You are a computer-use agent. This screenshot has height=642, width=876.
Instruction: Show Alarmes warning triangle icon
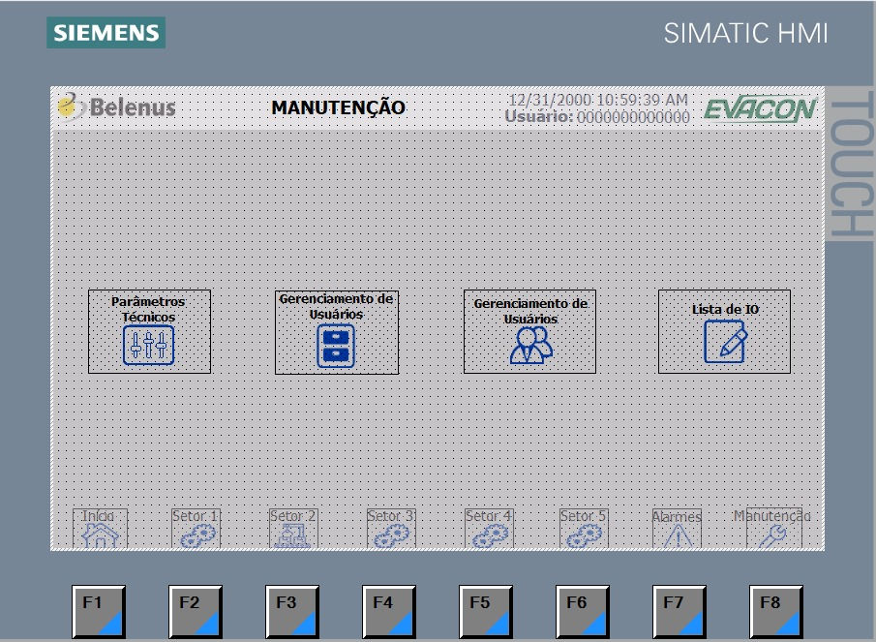tap(678, 536)
